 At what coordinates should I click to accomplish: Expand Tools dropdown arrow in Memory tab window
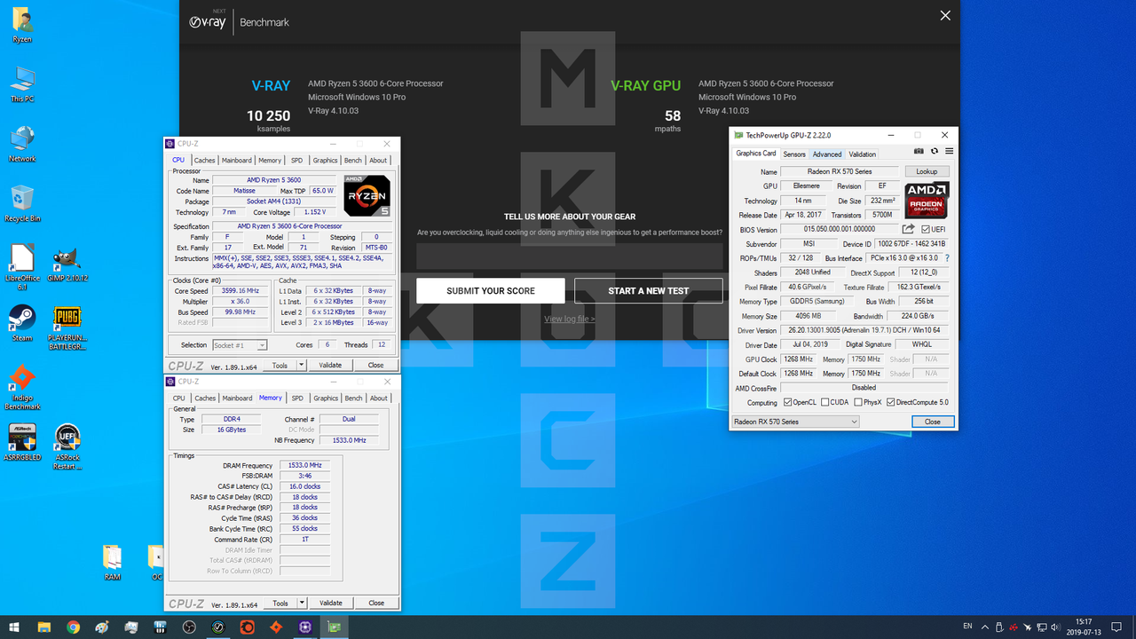(x=301, y=603)
